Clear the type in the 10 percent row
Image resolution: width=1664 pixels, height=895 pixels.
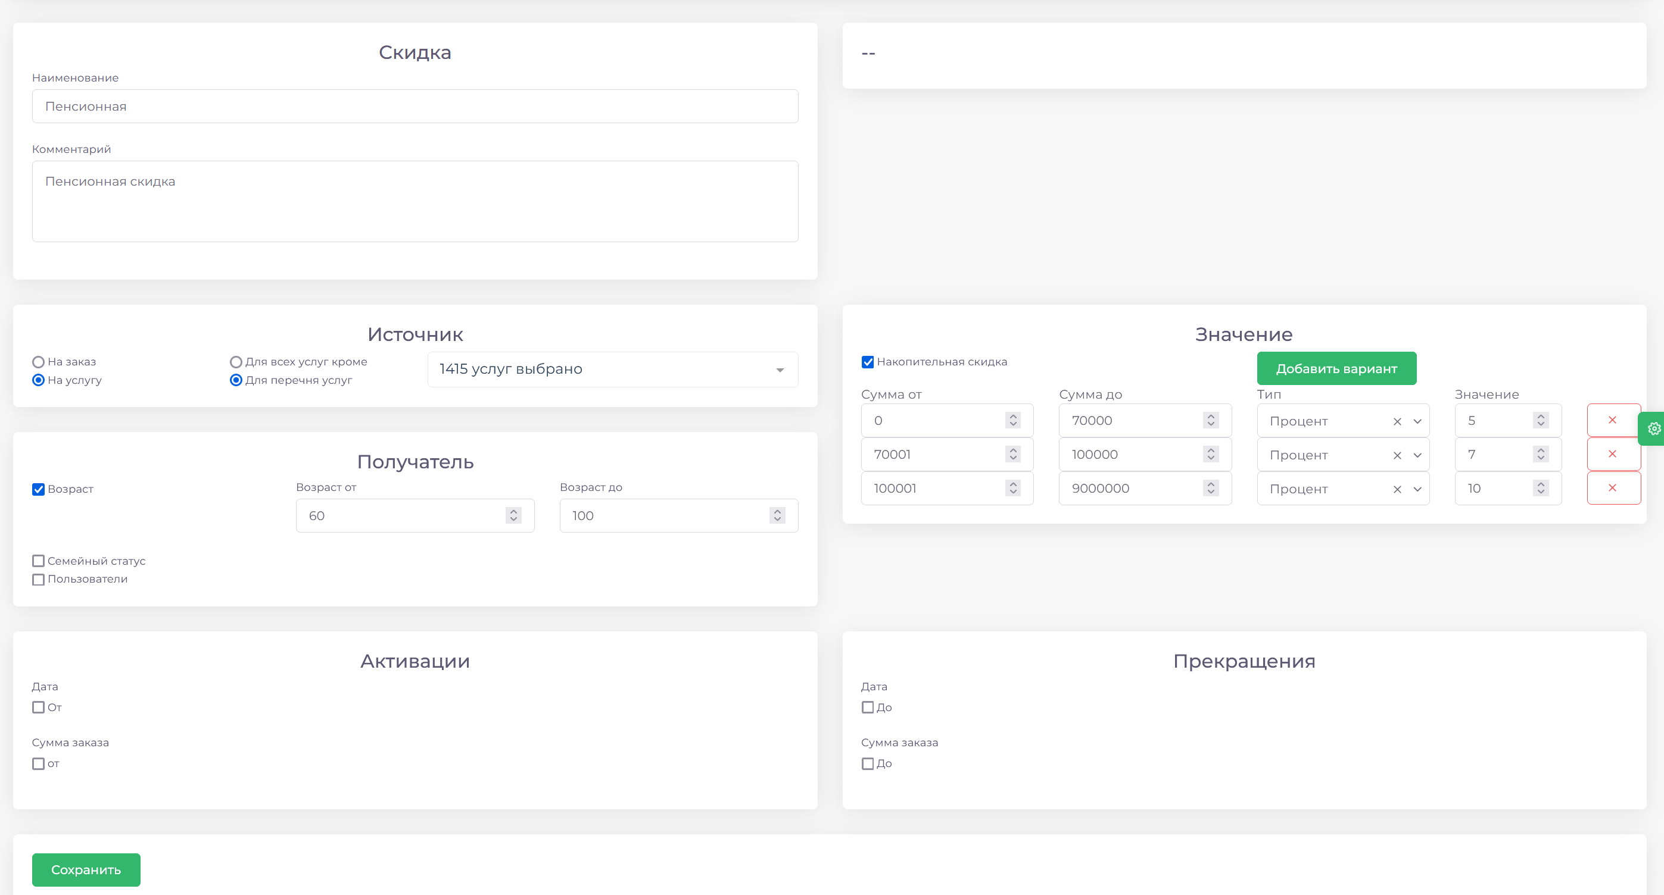1397,489
